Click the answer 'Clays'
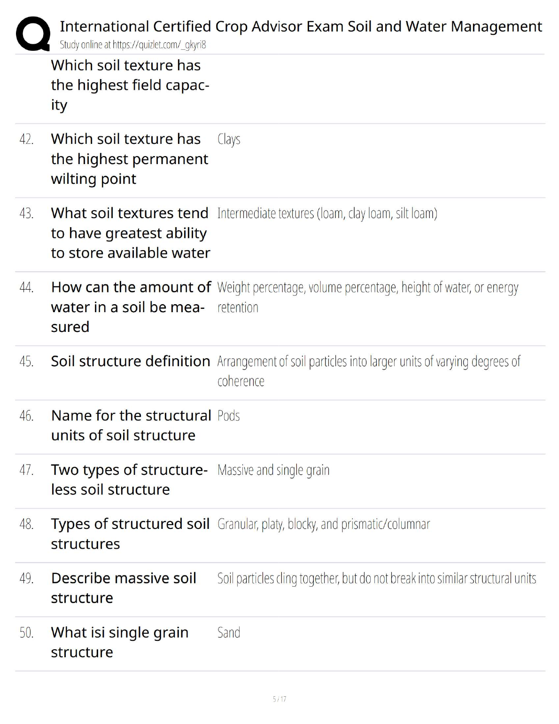This screenshot has width=559, height=724. (229, 140)
